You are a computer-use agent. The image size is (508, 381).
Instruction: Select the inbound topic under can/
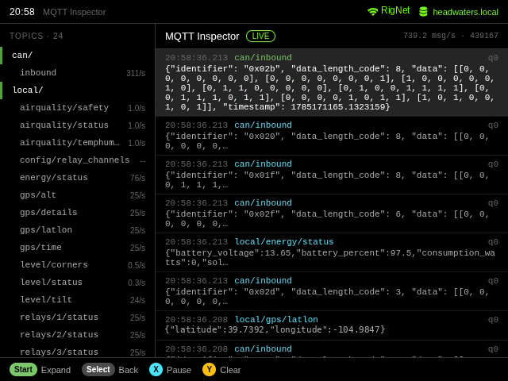tap(78, 72)
